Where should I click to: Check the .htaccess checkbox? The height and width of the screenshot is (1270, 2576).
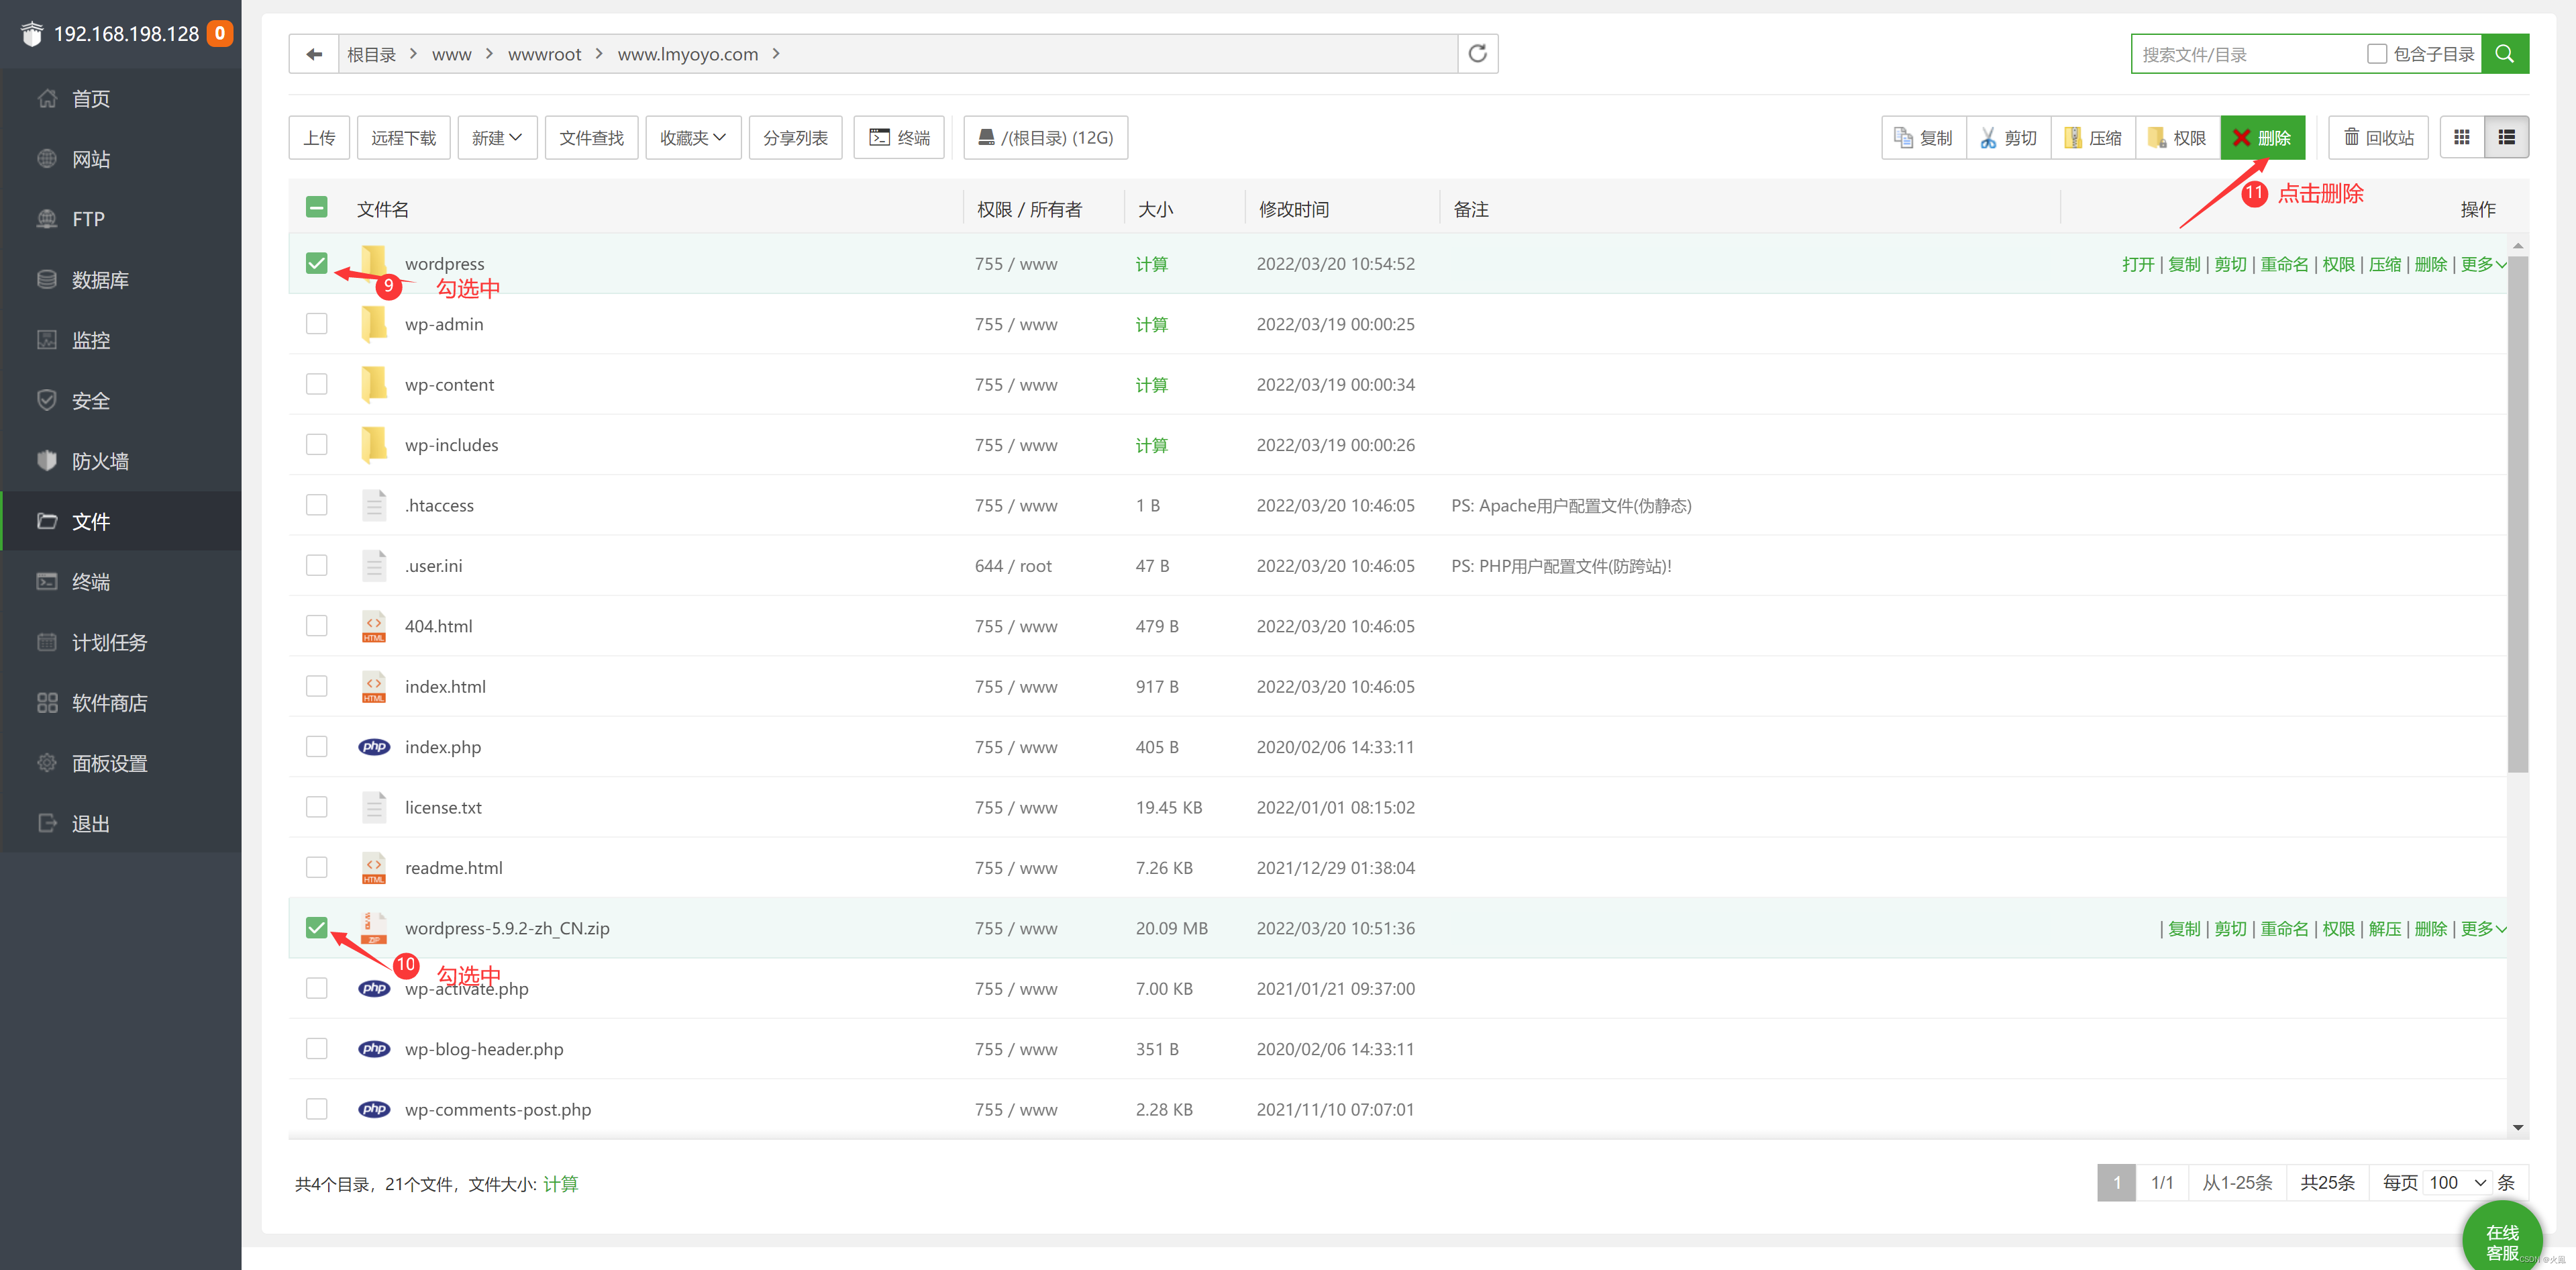click(x=316, y=505)
